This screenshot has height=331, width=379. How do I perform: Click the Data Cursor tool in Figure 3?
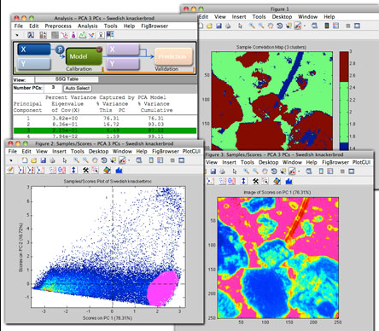point(283,171)
